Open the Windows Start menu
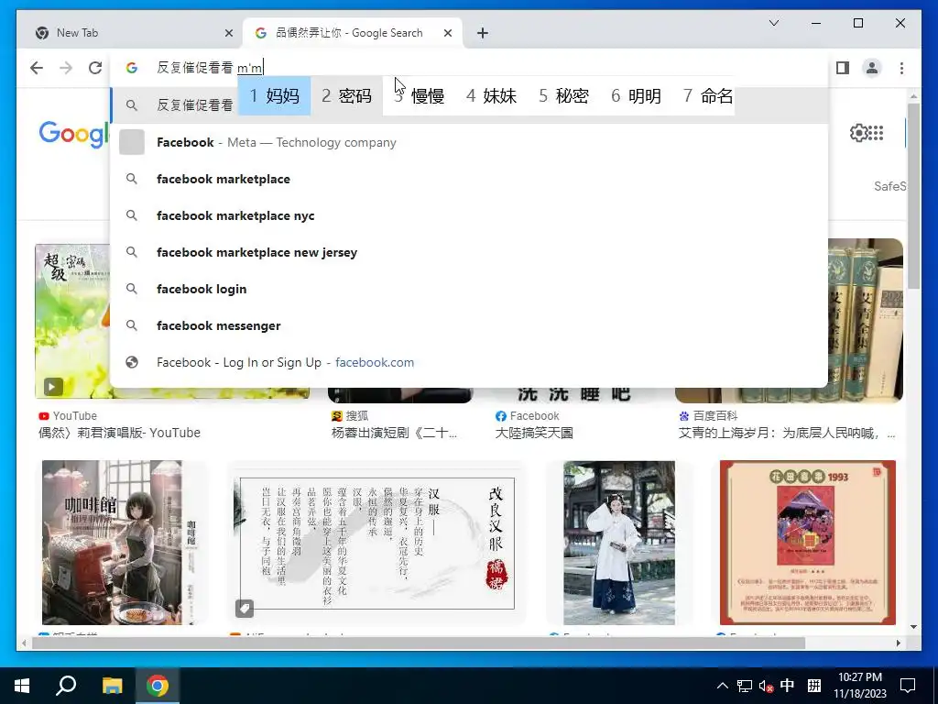The height and width of the screenshot is (704, 938). (22, 686)
